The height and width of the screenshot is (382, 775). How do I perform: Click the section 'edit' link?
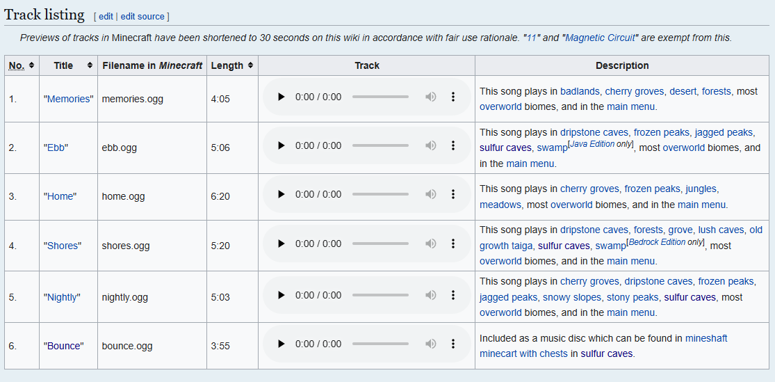(x=106, y=16)
